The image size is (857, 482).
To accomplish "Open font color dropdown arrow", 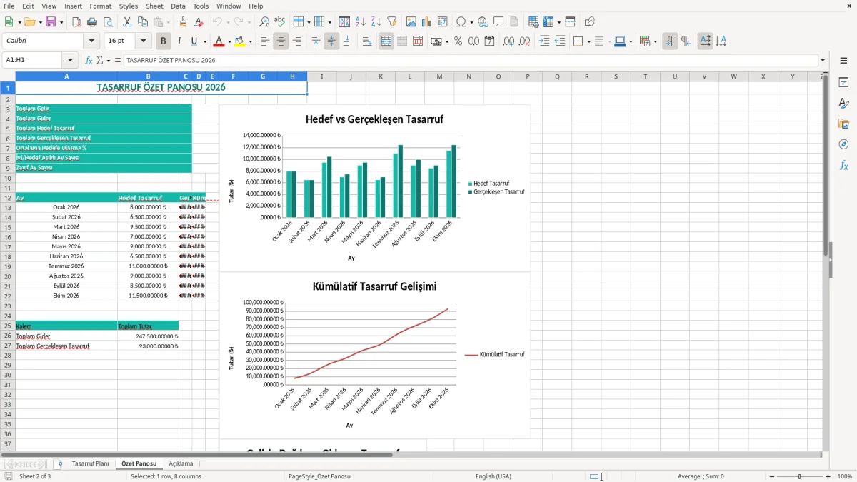I will [x=229, y=41].
